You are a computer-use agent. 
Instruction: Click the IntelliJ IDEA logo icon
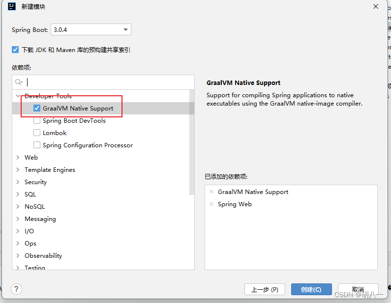12,6
